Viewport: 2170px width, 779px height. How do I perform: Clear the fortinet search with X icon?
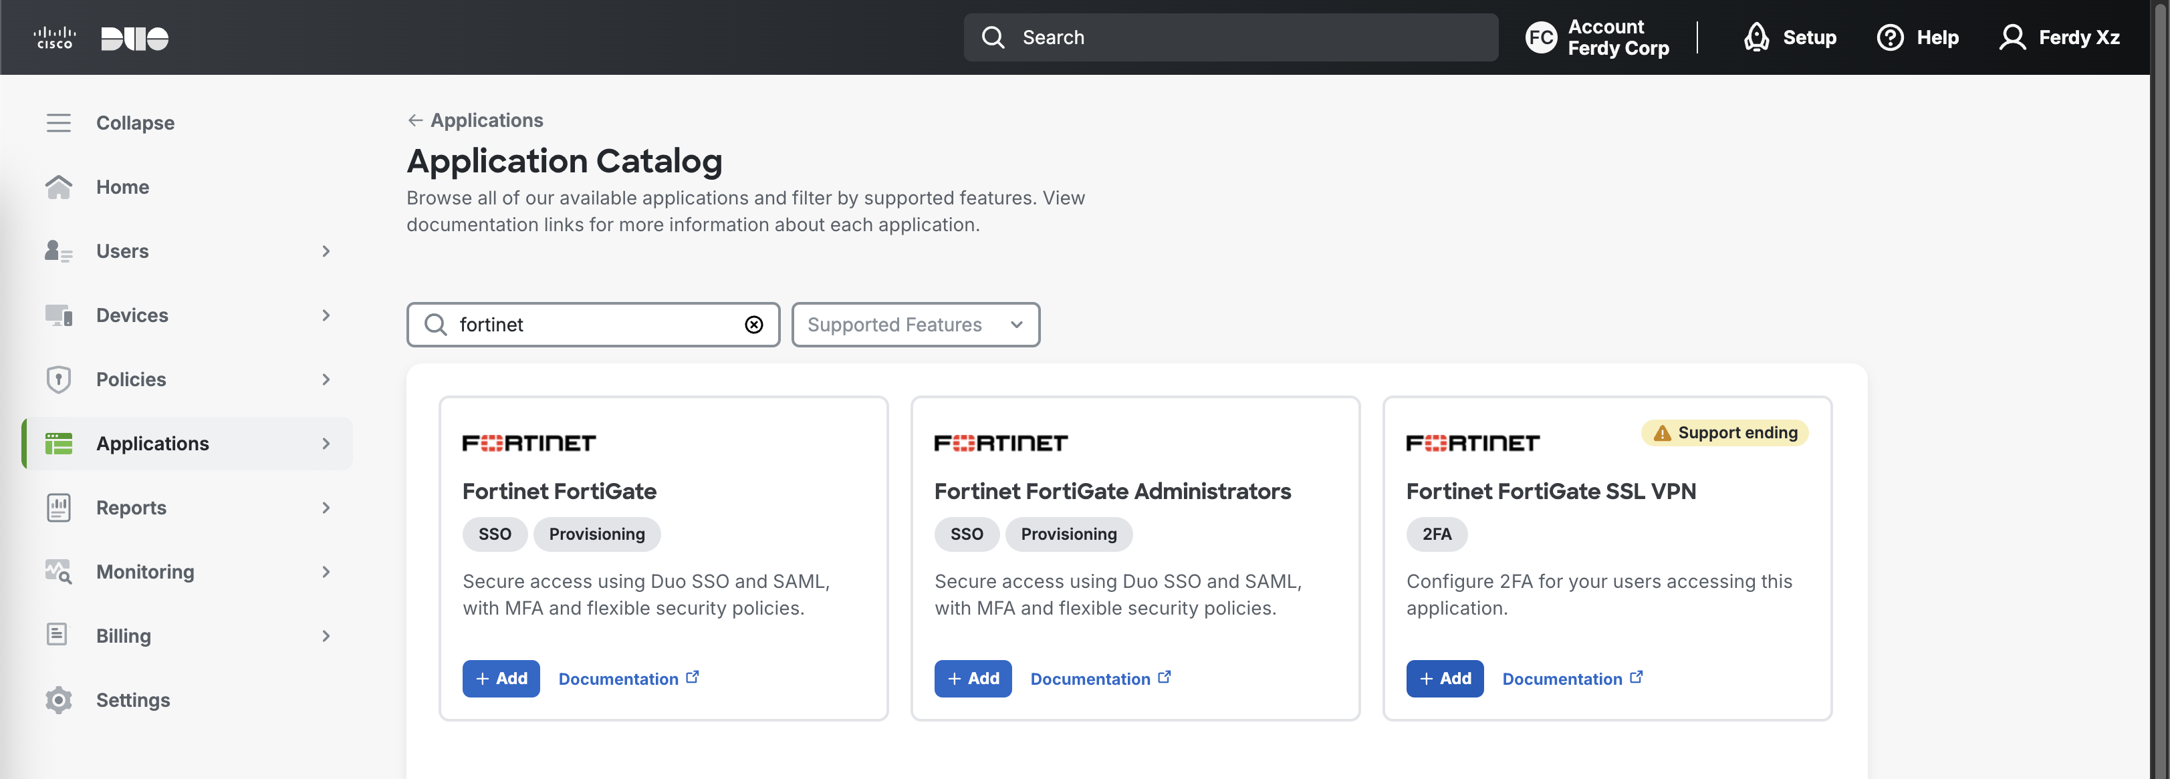[x=754, y=325]
